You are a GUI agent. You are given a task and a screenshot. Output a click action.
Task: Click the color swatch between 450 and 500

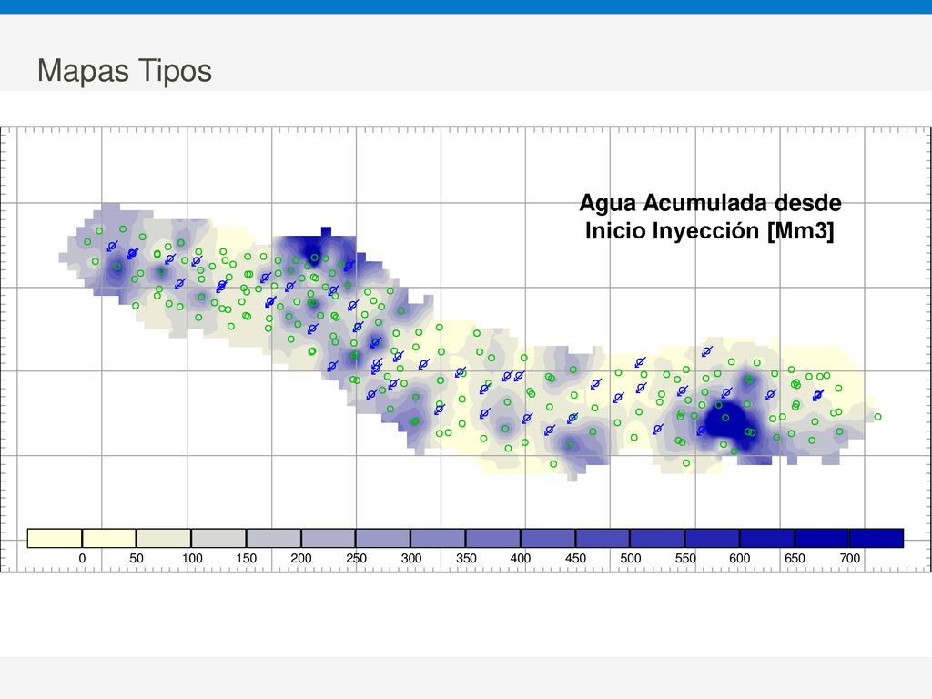coord(603,538)
